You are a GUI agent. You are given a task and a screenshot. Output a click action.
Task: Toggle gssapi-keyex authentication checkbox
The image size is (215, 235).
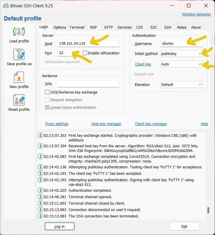pos(47,107)
